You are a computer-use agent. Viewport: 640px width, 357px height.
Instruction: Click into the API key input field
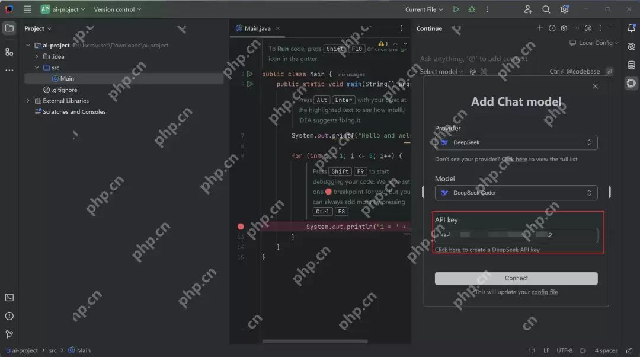tap(516, 235)
